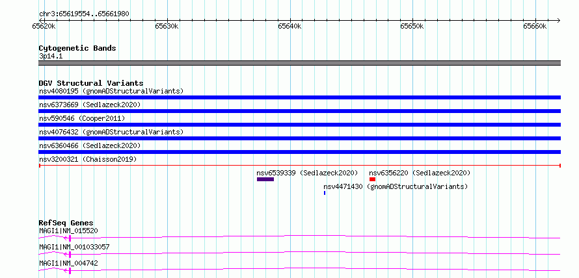Select the nsv4080195 gnomAD blue variant bar
579x278 pixels.
coord(299,97)
